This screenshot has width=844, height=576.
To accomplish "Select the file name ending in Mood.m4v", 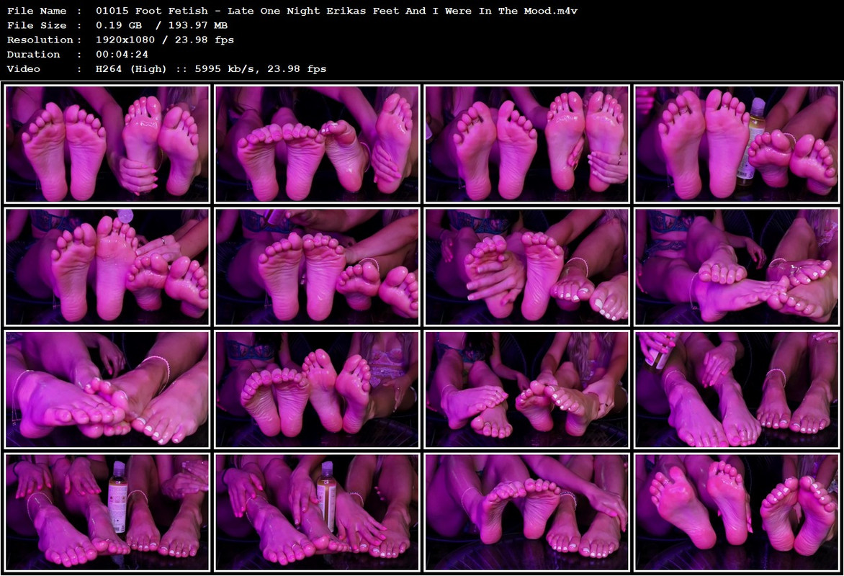I will pyautogui.click(x=336, y=11).
